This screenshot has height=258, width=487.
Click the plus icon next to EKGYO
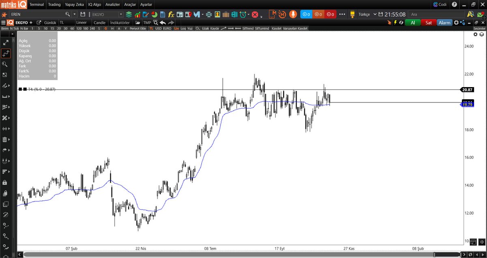[31, 23]
